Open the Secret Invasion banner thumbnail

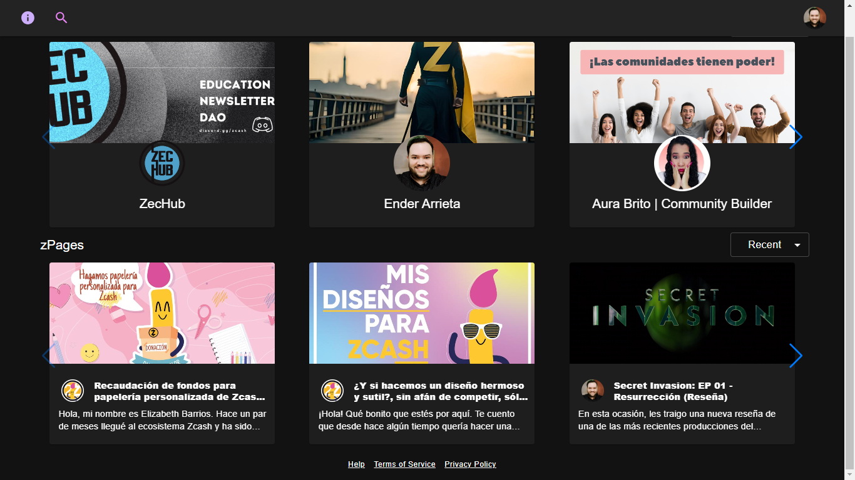(x=682, y=313)
